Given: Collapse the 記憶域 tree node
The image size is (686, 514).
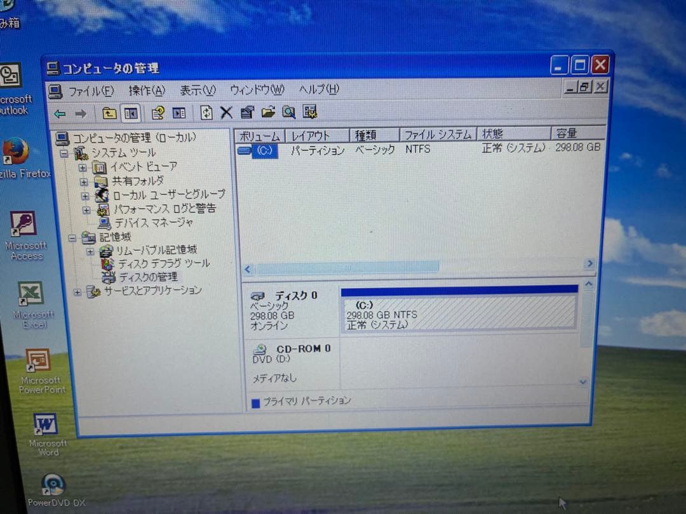Looking at the screenshot, I should (x=72, y=237).
